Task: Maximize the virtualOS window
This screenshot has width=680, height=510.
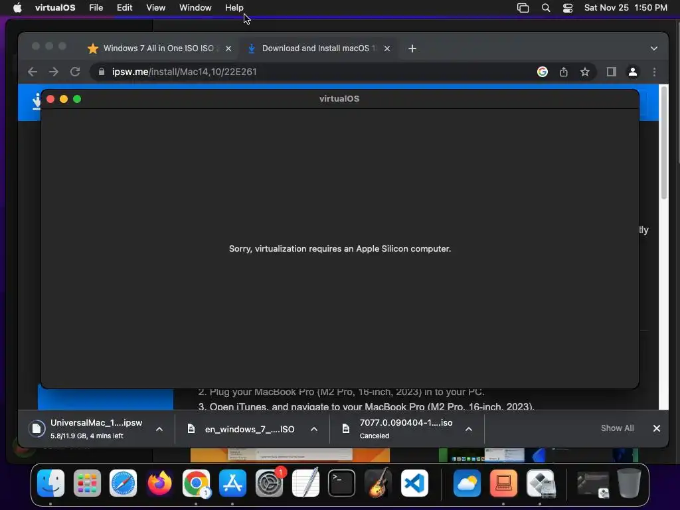Action: pyautogui.click(x=77, y=99)
